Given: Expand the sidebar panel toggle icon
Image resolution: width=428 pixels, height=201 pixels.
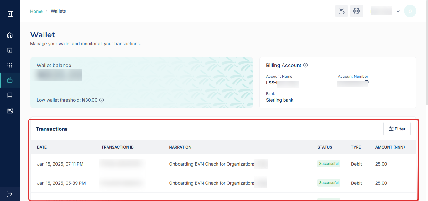Looking at the screenshot, I should click(10, 14).
